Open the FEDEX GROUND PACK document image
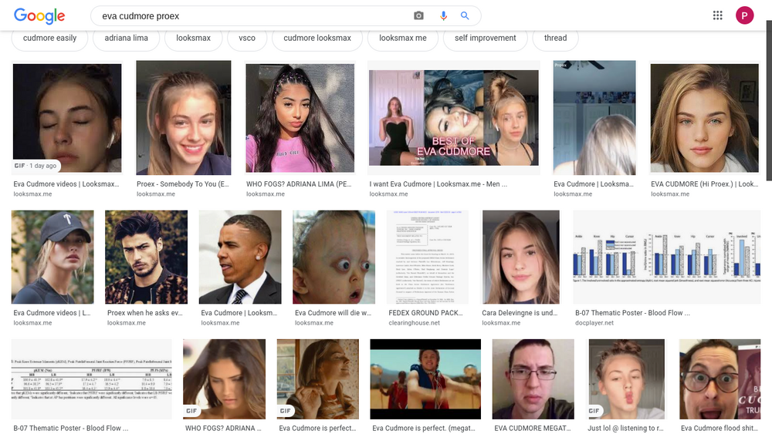Image resolution: width=772 pixels, height=434 pixels. pos(427,257)
